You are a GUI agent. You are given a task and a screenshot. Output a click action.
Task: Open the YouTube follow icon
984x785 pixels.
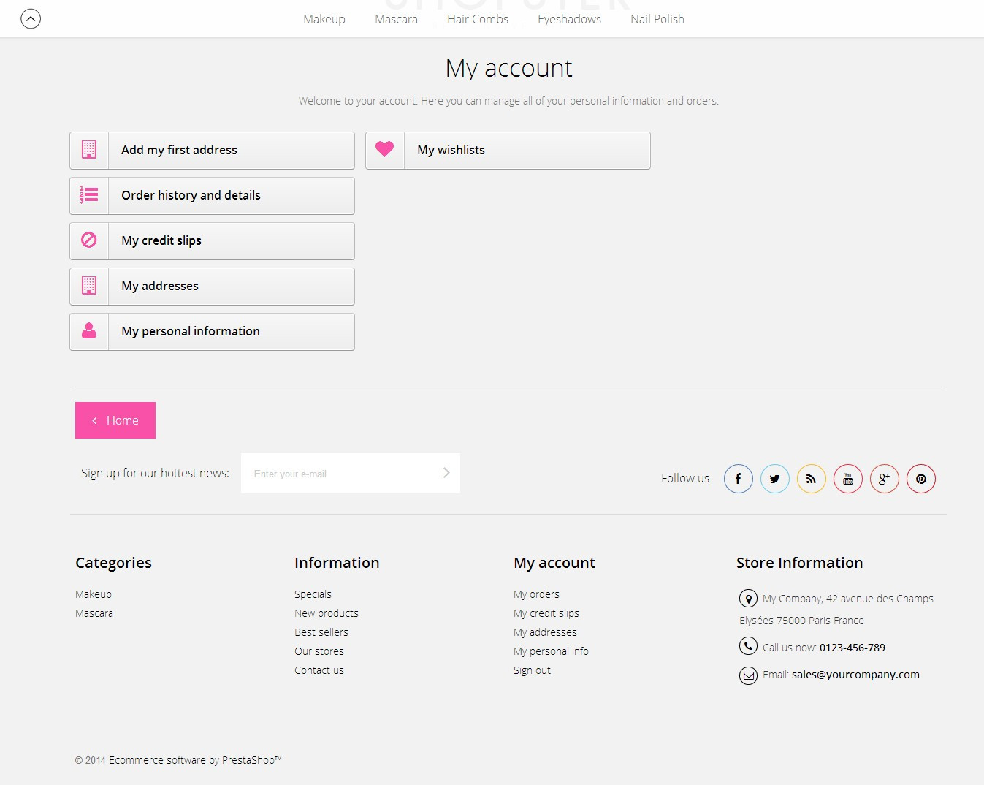847,479
